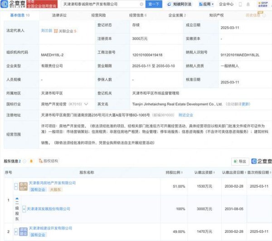Click export icon in 导出 button

point(235,161)
